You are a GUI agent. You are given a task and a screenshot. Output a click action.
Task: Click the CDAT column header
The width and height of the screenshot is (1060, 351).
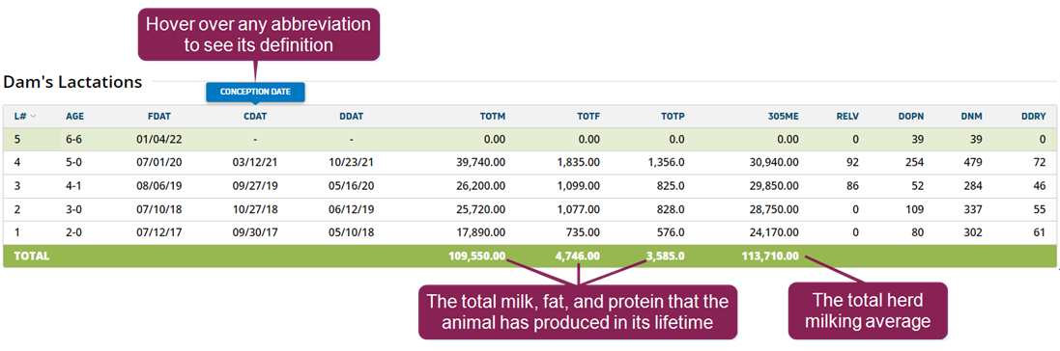pos(255,116)
